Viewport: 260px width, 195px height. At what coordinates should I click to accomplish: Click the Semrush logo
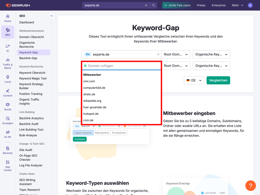[18, 5]
